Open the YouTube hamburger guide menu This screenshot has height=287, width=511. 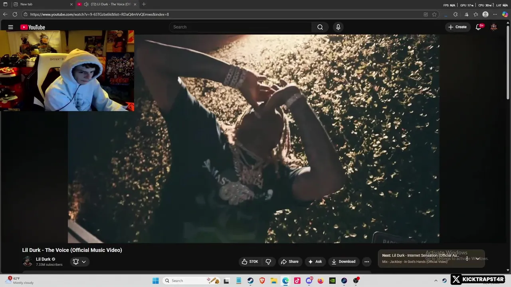[11, 27]
